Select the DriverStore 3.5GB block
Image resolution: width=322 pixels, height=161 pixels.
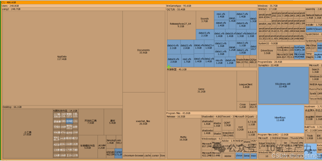(267, 52)
